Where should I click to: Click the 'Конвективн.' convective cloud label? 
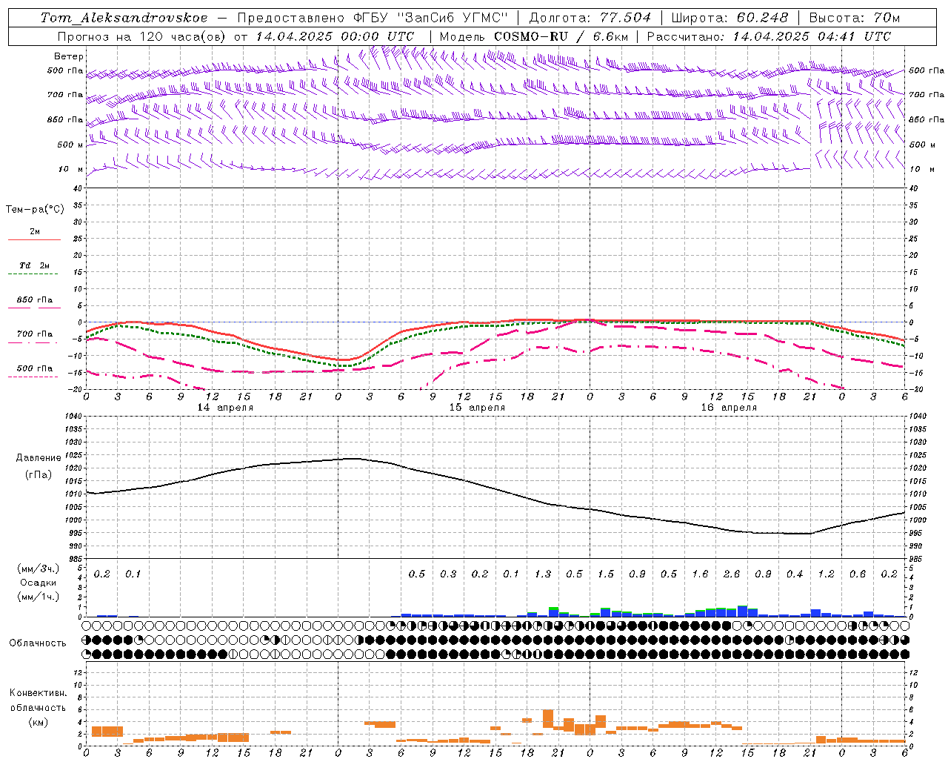[x=39, y=693]
